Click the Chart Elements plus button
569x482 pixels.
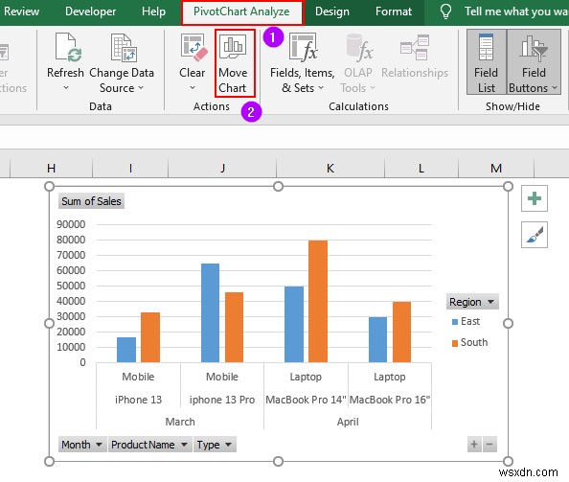click(x=534, y=198)
